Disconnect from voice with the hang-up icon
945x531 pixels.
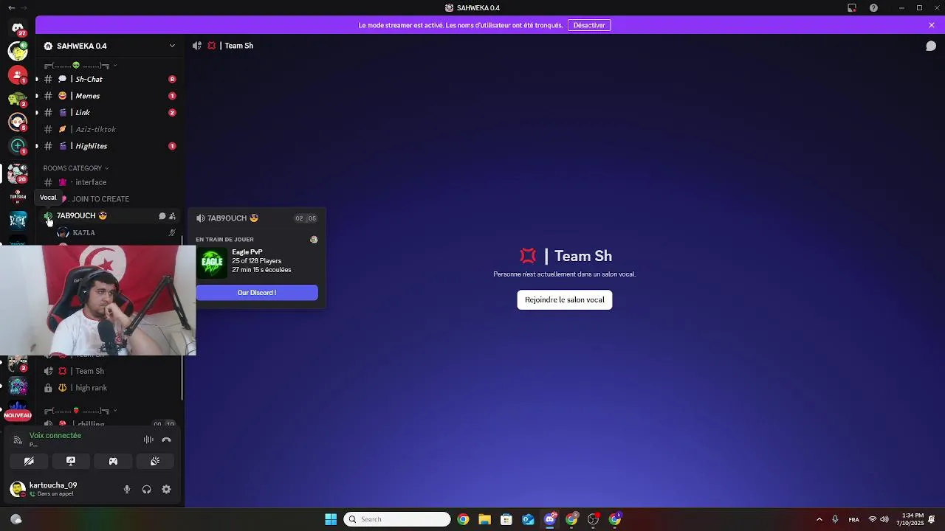click(166, 440)
